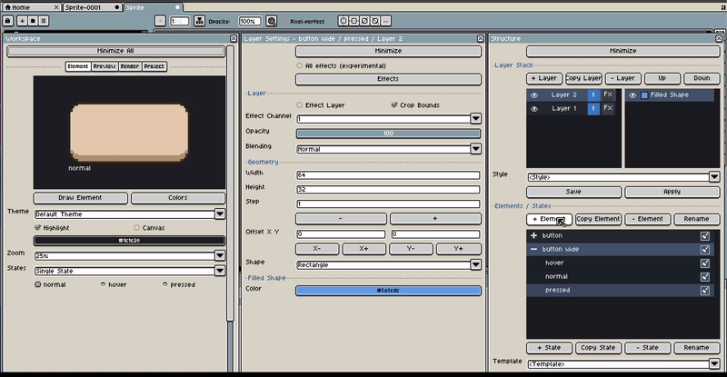The image size is (727, 377).
Task: Click the third diagonal symmetry icon
Action: point(364,21)
